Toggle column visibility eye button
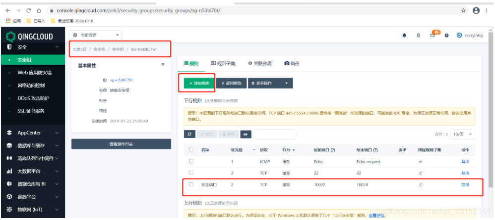Viewport: 495px width, 220px height. (246, 134)
